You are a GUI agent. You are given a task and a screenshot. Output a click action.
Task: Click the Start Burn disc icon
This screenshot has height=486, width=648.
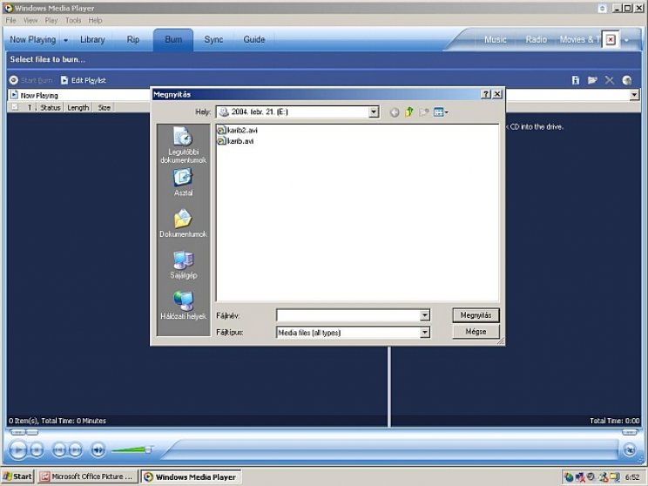point(14,80)
